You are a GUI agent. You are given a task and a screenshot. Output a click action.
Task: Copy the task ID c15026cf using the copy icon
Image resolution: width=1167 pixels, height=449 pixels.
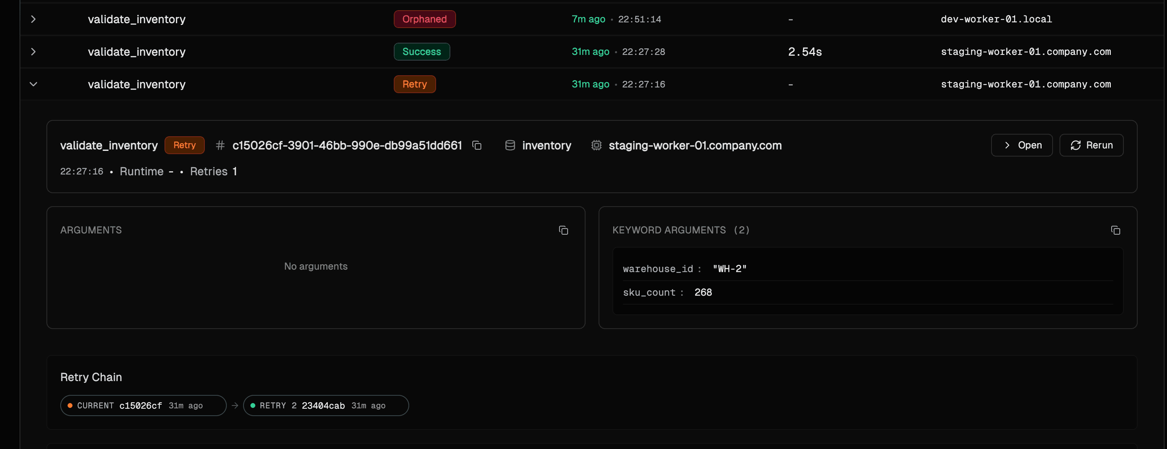coord(477,145)
